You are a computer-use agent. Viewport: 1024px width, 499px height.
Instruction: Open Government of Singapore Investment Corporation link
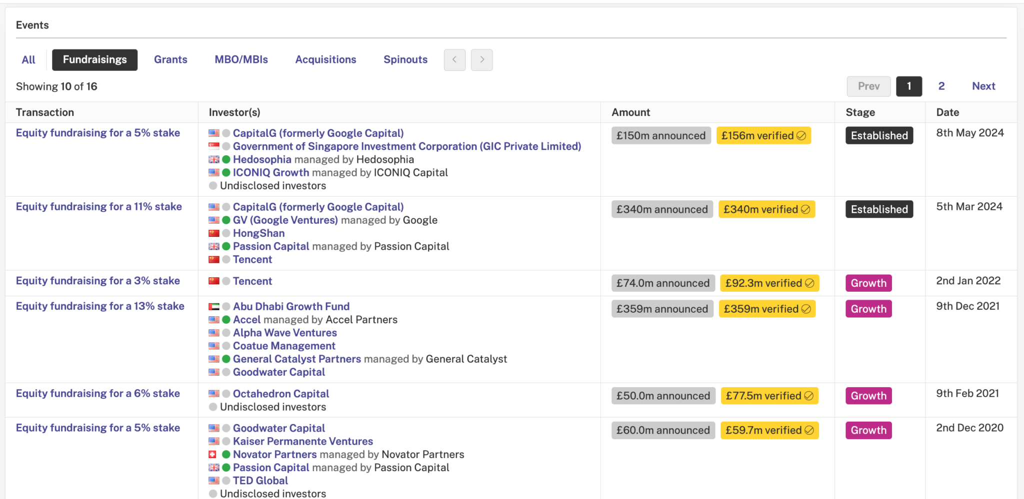click(x=407, y=146)
